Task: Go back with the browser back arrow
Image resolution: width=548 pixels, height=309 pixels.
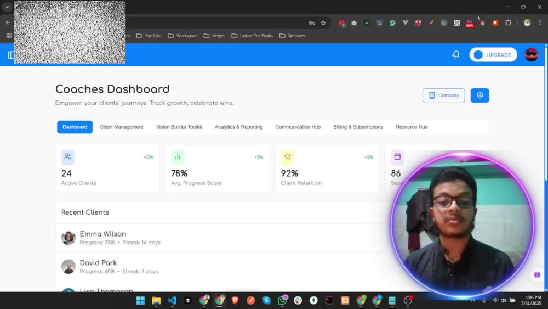Action: point(8,23)
